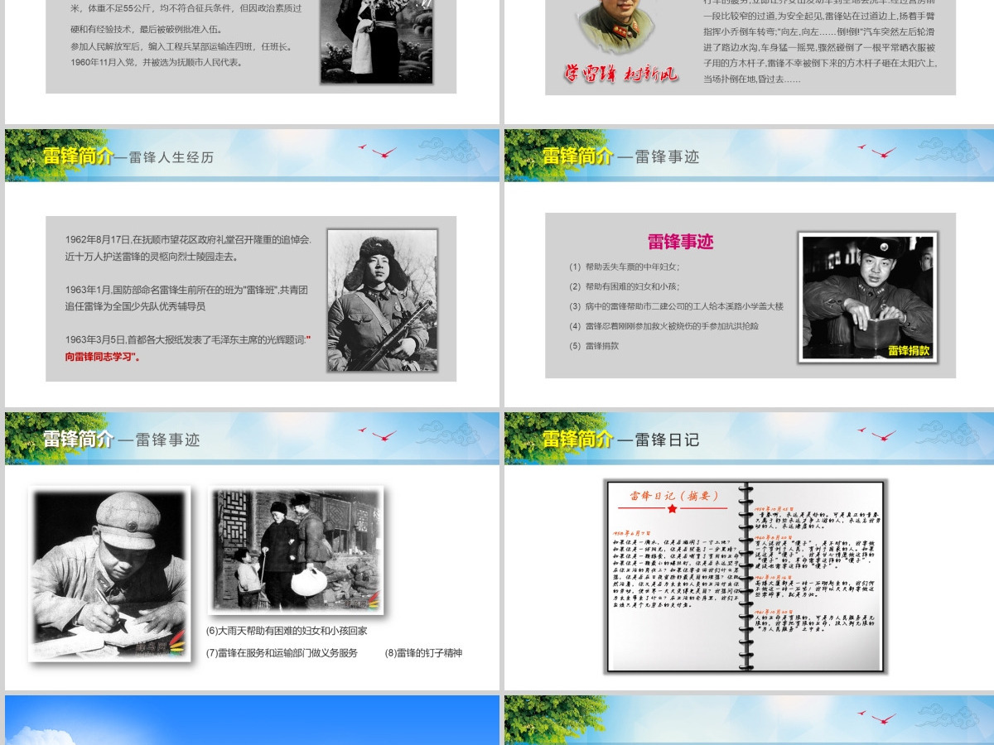Click the paragraph starting 1963年3月5日

(189, 348)
